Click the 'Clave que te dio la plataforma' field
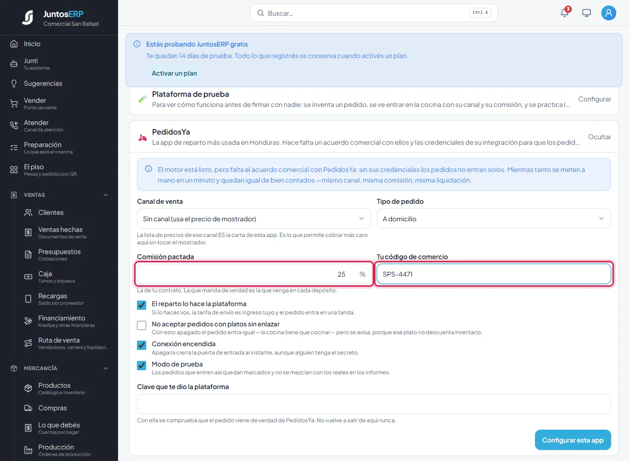The width and height of the screenshot is (630, 461). click(x=374, y=404)
